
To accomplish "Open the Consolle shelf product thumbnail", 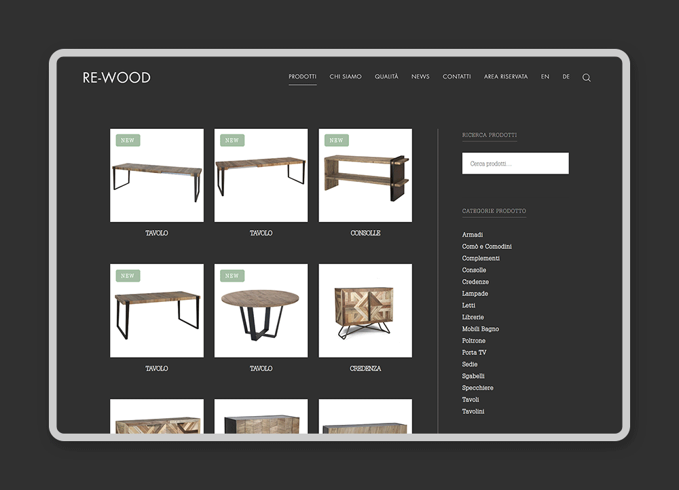I will [365, 175].
